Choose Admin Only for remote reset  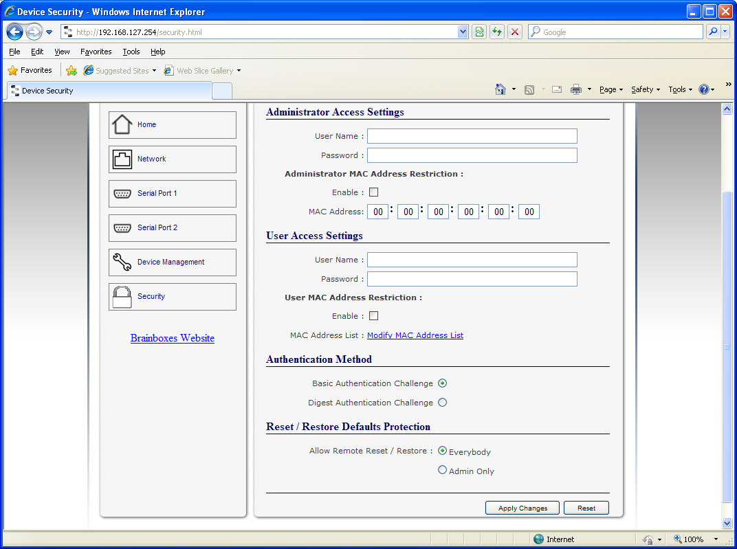pyautogui.click(x=442, y=469)
